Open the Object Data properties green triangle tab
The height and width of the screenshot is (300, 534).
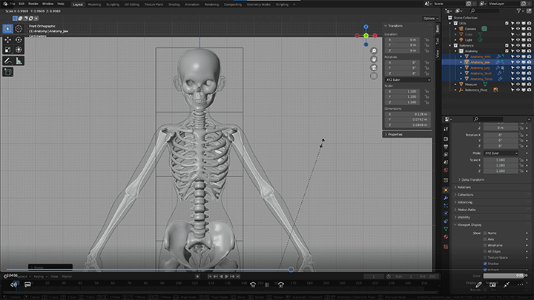click(x=446, y=229)
